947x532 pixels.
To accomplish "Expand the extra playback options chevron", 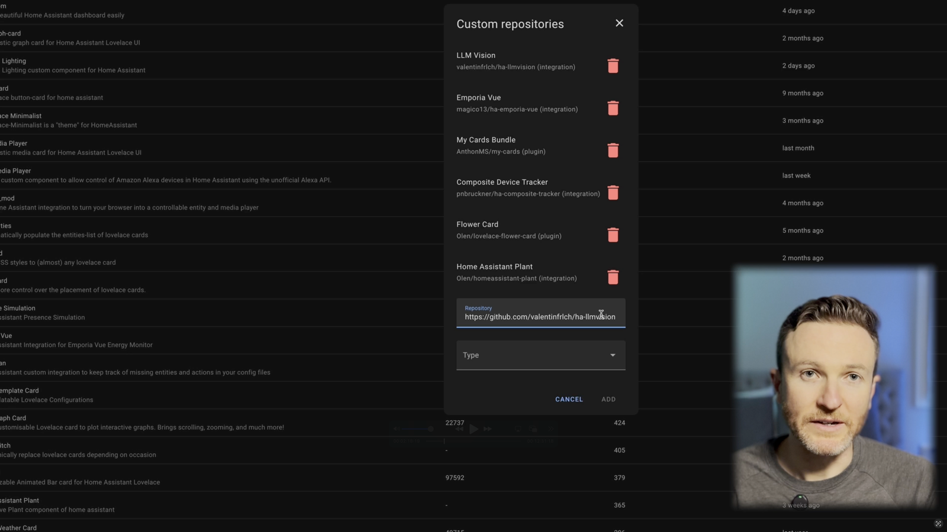I will tap(551, 429).
